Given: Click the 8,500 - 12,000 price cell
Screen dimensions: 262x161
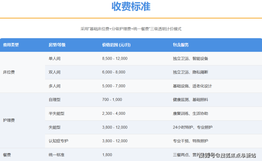Looking at the screenshot, I should pyautogui.click(x=114, y=59).
